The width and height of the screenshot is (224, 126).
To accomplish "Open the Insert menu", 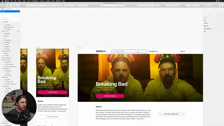I will (20, 1).
